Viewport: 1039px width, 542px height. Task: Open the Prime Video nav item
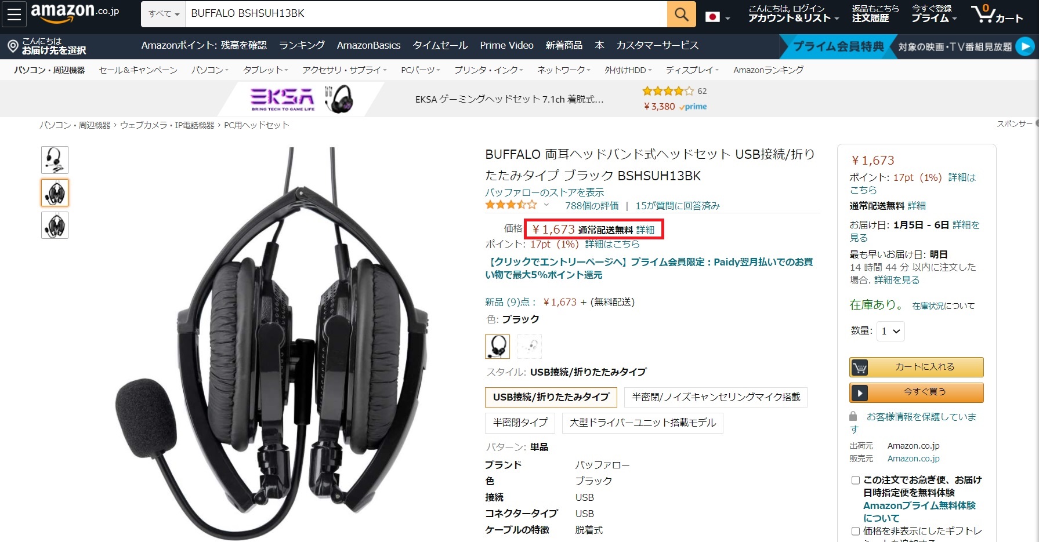(506, 45)
